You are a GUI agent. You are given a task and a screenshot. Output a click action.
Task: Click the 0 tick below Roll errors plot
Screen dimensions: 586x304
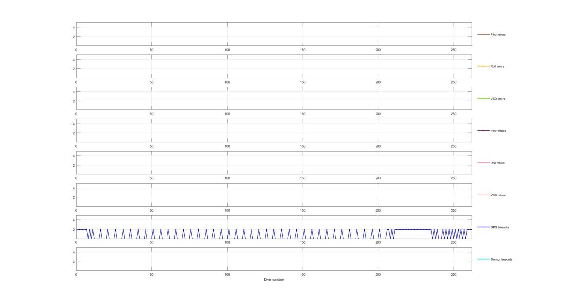(x=76, y=82)
